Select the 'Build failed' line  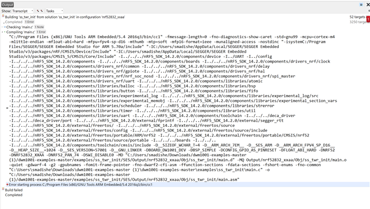[x=14, y=190]
